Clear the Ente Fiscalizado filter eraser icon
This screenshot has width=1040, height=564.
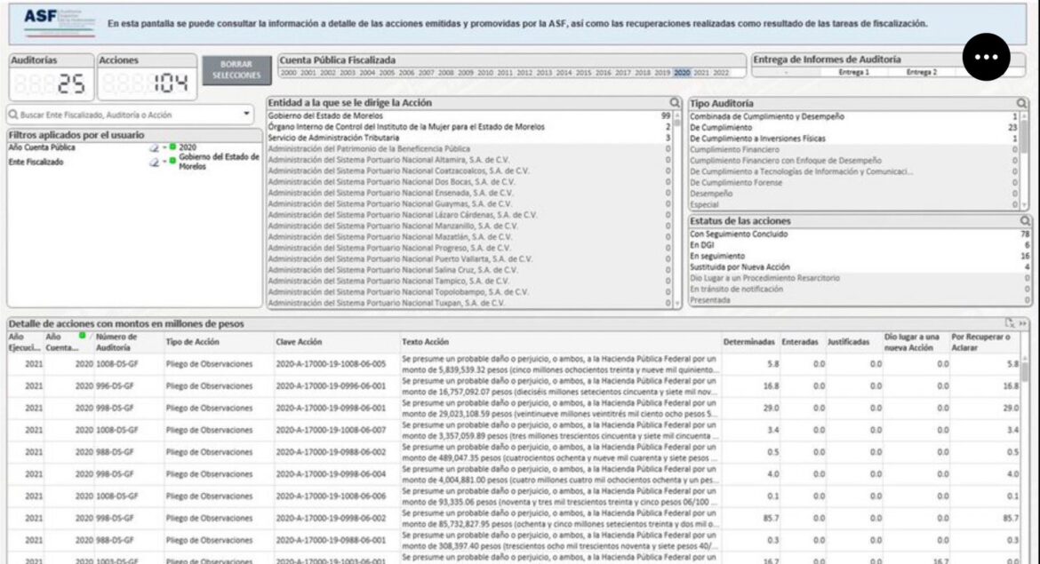[x=154, y=163]
